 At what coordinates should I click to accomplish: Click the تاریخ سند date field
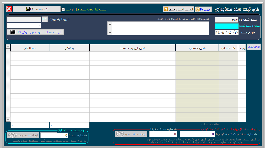click(x=227, y=32)
